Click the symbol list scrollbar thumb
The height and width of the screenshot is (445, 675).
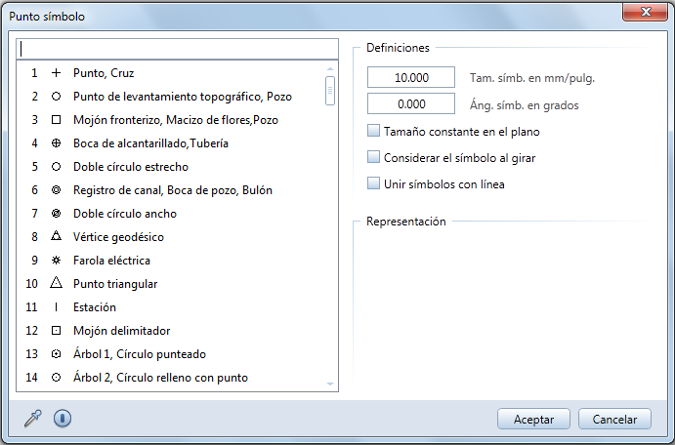[330, 91]
